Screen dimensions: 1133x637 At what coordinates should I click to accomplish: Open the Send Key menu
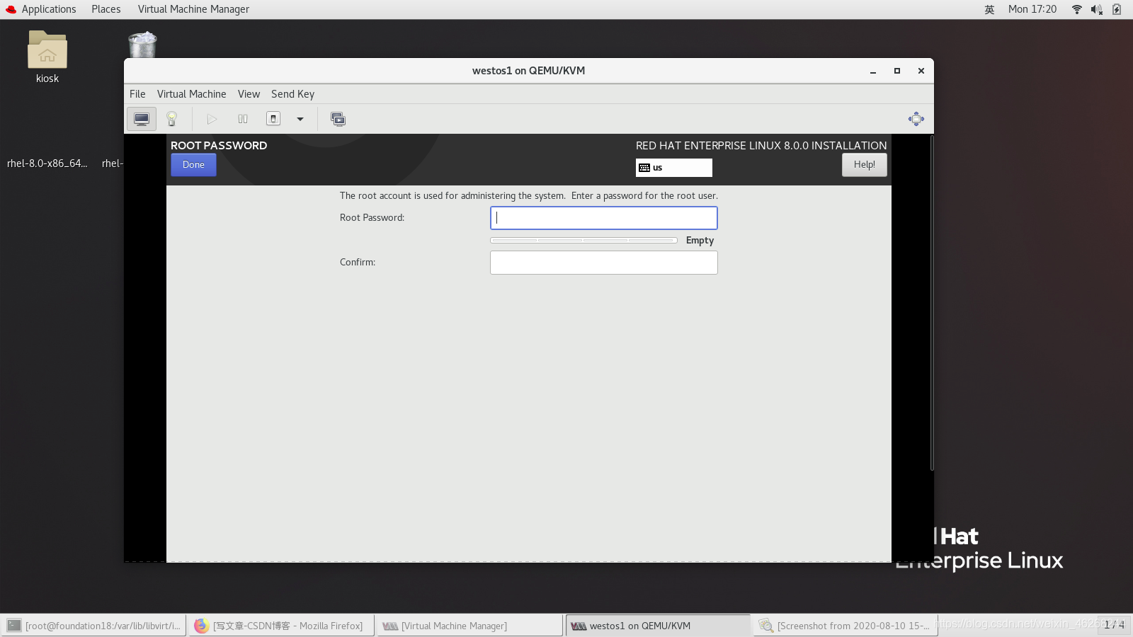(x=292, y=94)
